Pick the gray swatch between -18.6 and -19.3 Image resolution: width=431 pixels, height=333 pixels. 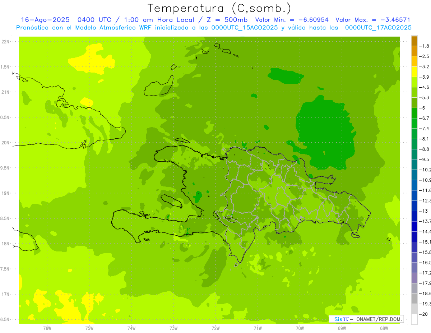[x=414, y=299]
